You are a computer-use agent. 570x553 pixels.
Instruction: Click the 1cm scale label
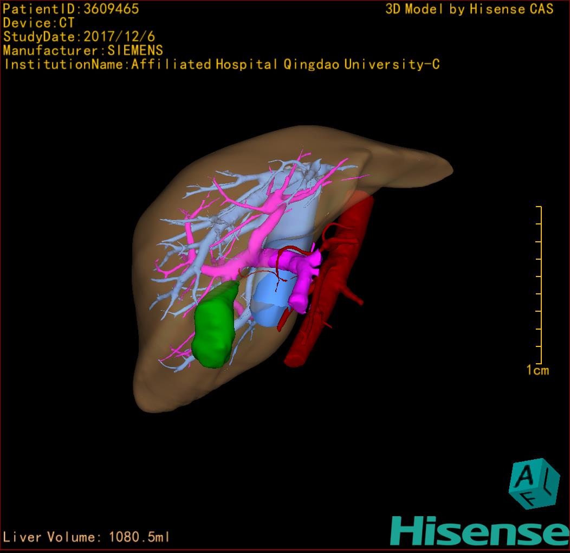point(537,370)
